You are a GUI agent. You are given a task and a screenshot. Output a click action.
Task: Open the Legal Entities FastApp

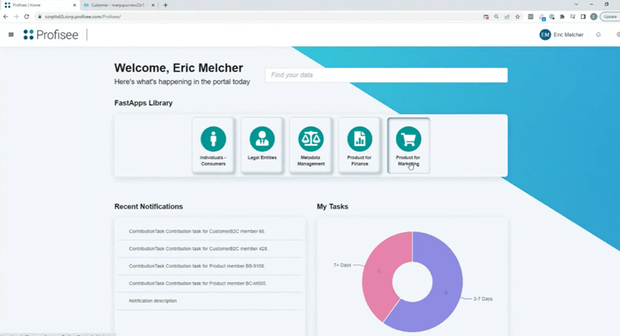263,145
